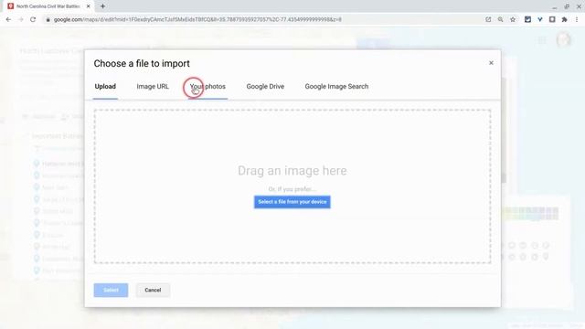Image resolution: width=585 pixels, height=329 pixels.
Task: Restore down the browser window
Action: pos(567,6)
